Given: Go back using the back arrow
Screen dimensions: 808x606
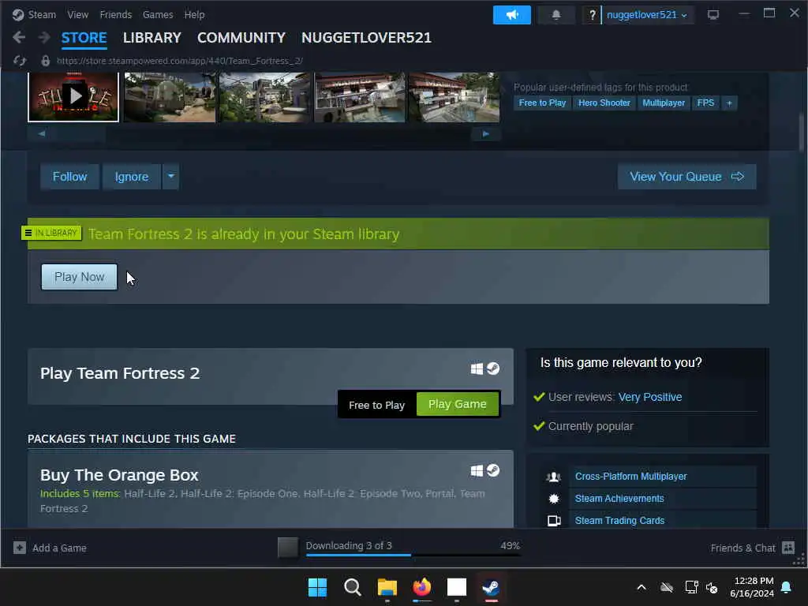Looking at the screenshot, I should pyautogui.click(x=19, y=38).
